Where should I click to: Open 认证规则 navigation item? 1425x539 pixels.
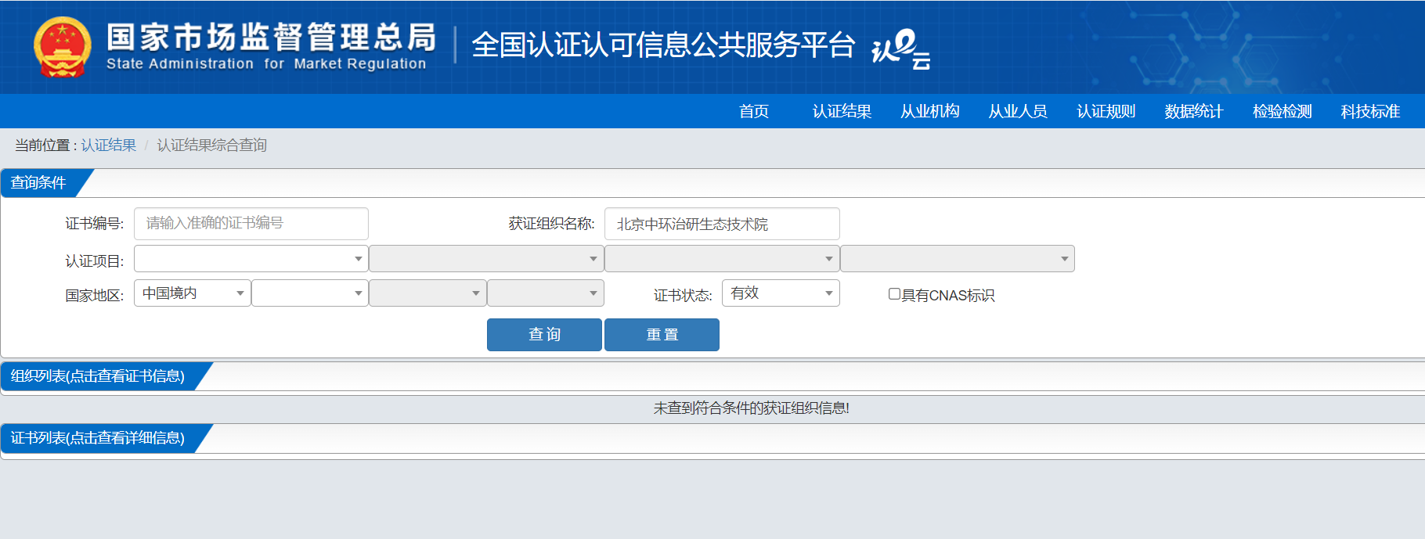(x=1106, y=111)
